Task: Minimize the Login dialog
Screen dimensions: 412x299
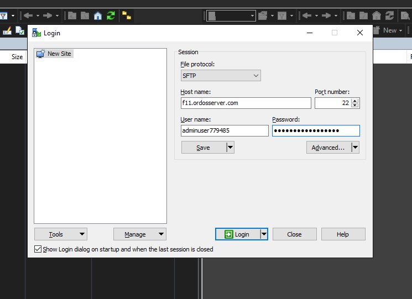Action: (x=310, y=33)
